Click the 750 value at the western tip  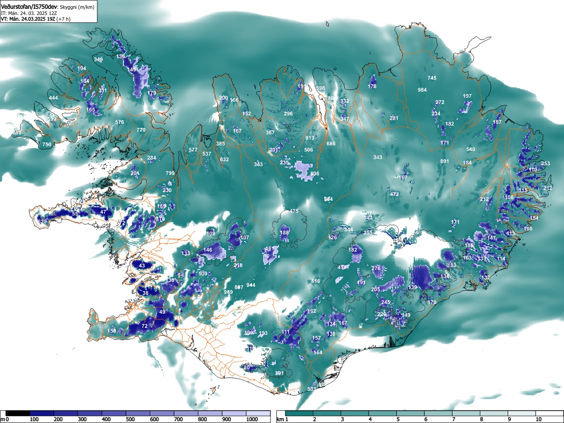(47, 145)
